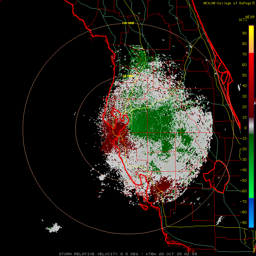Click the blue bottom segment of color bar
Image resolution: width=256 pixels, height=256 pixels.
pyautogui.click(x=251, y=212)
